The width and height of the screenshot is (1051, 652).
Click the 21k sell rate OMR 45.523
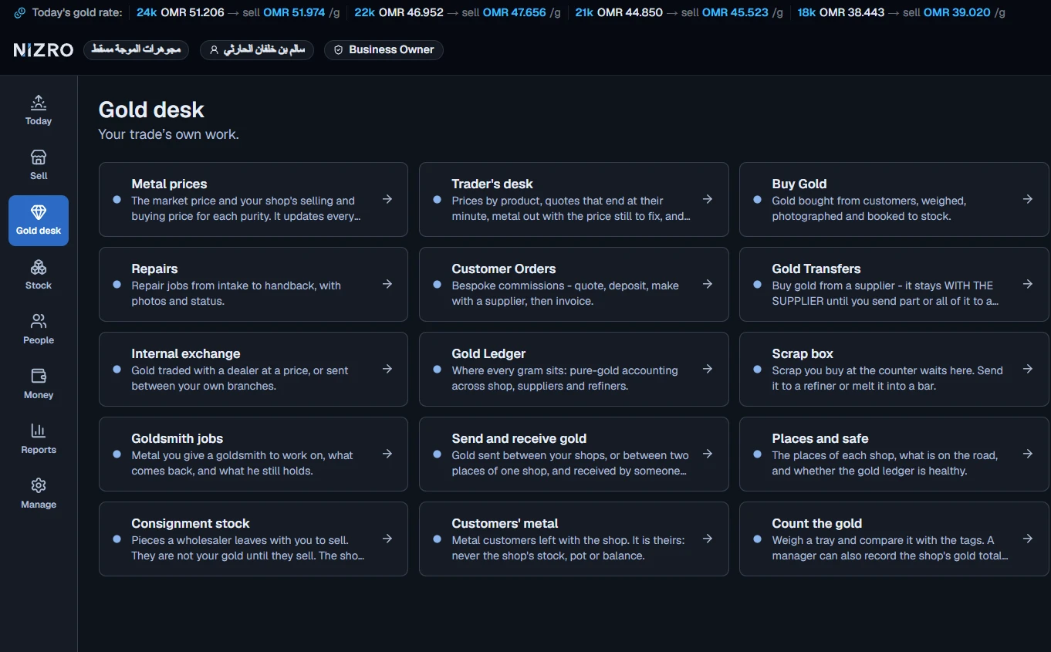735,13
